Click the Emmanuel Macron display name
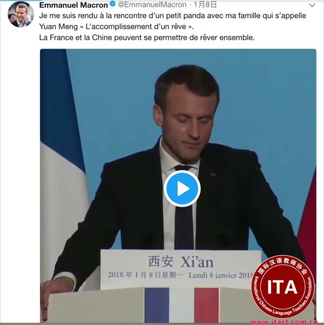This screenshot has width=324, height=325. pyautogui.click(x=73, y=5)
